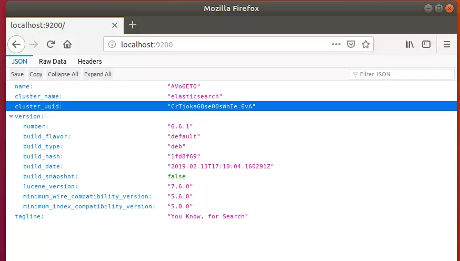The width and height of the screenshot is (460, 261).
Task: Select the cluster_name row
Action: click(231, 96)
